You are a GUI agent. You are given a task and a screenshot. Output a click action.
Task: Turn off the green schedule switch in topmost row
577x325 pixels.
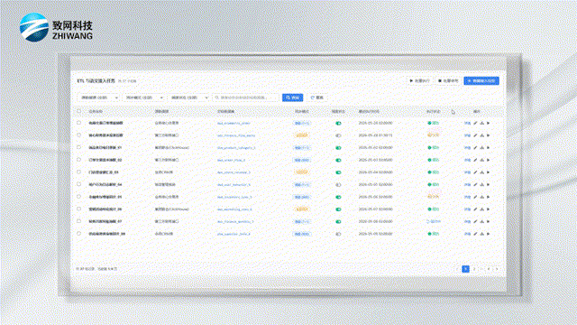339,124
